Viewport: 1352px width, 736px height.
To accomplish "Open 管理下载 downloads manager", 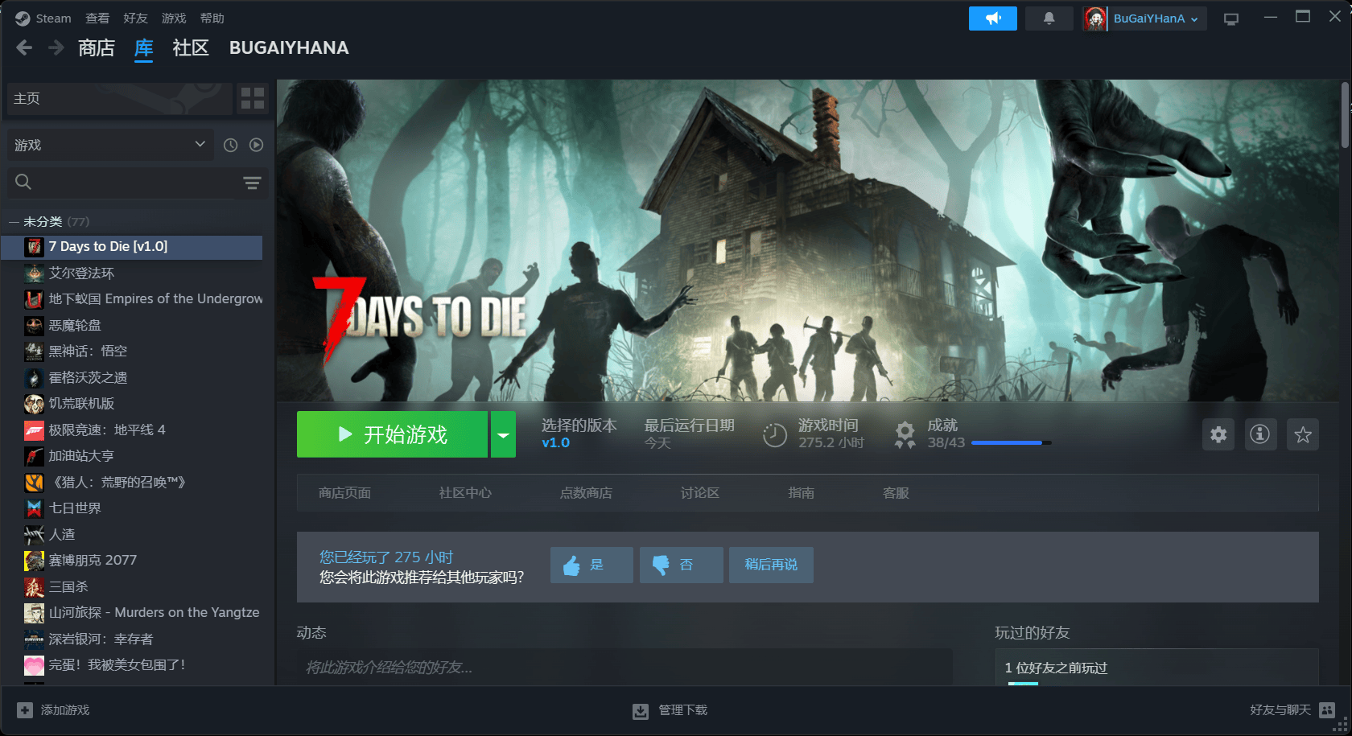I will [x=670, y=710].
